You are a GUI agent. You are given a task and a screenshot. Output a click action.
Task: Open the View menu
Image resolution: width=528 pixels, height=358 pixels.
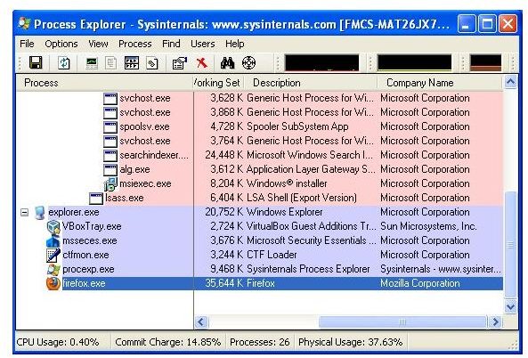point(98,44)
